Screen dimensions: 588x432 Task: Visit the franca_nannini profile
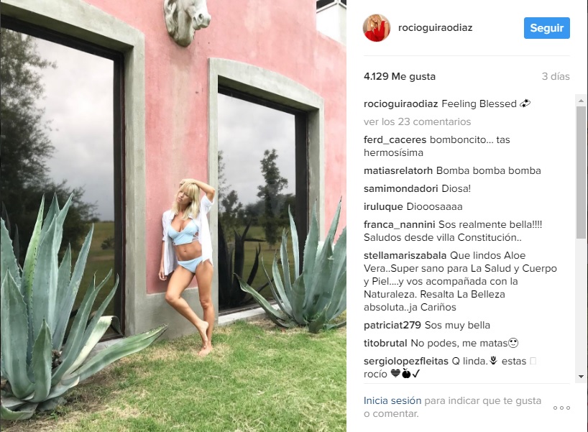[x=400, y=224]
